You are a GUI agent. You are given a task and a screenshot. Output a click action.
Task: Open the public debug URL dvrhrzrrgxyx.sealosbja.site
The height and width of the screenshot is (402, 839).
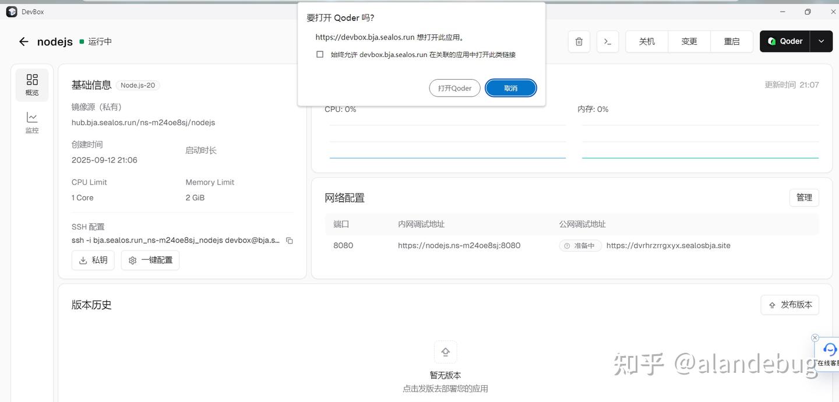[x=668, y=245]
